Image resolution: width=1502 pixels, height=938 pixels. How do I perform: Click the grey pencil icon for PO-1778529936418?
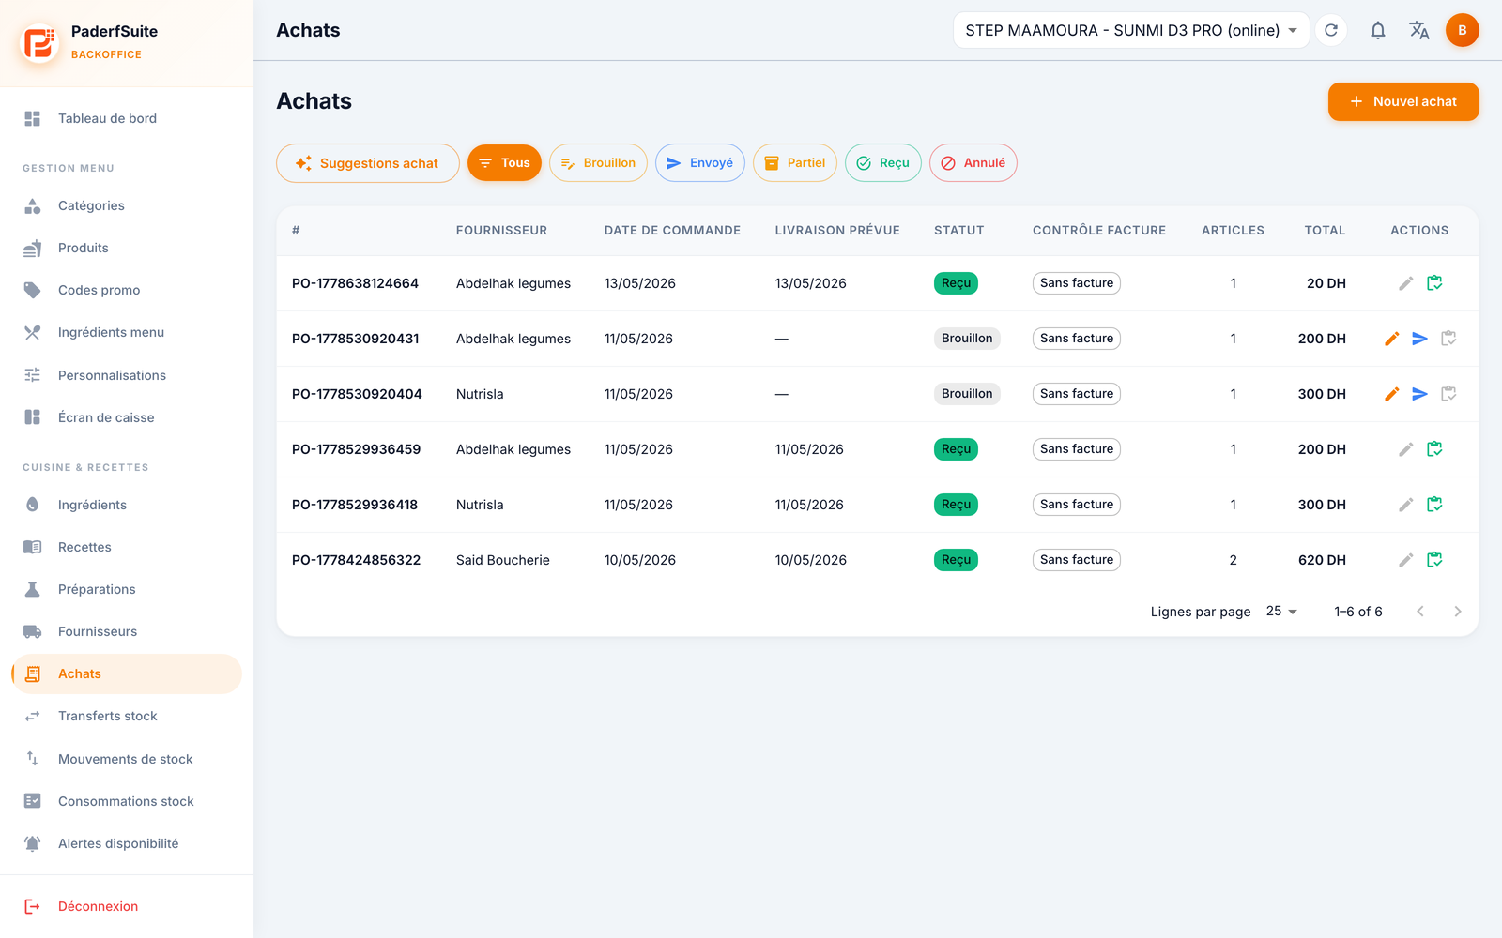[1406, 505]
